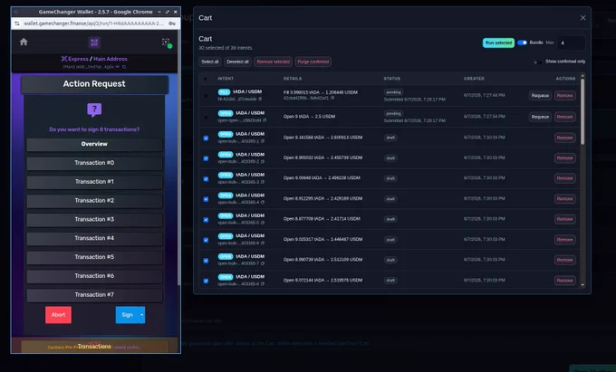The image size is (616, 372).
Task: Sign the 8 transactions
Action: click(127, 315)
